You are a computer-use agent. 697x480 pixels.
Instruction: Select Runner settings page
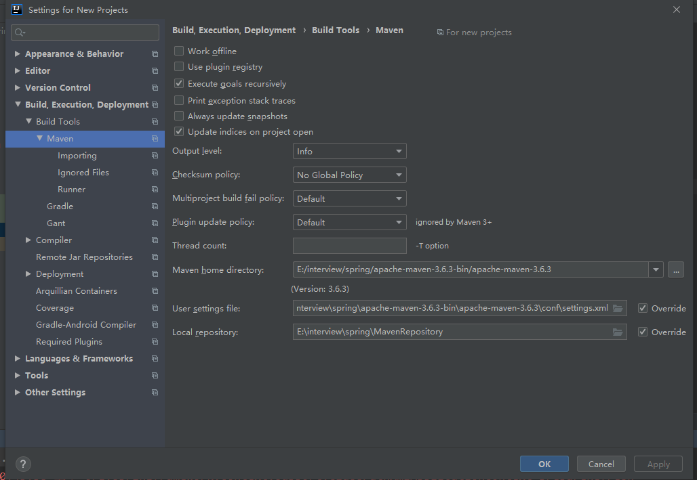pos(71,189)
